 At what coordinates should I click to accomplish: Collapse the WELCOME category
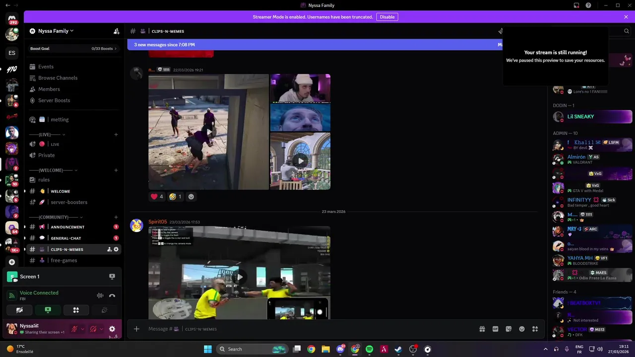tap(54, 170)
